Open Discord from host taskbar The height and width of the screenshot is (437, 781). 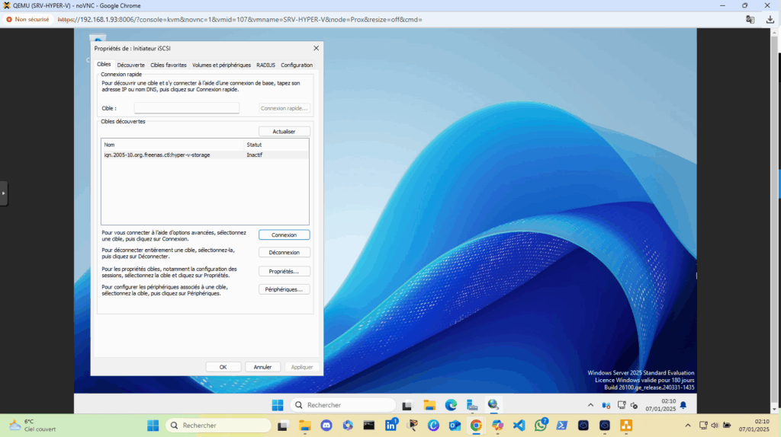point(326,426)
